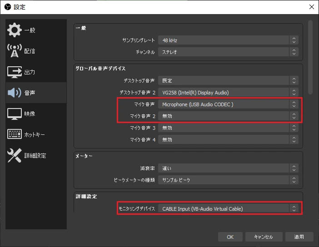Open the 配信 settings category
This screenshot has height=247, width=319.
36,51
